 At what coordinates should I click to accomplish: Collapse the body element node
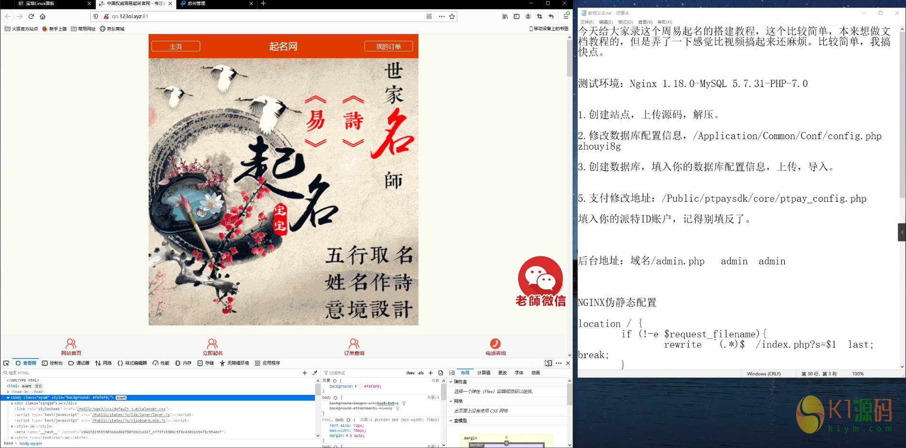click(x=8, y=398)
